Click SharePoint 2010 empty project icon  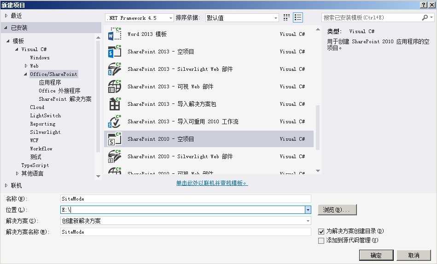[115, 139]
